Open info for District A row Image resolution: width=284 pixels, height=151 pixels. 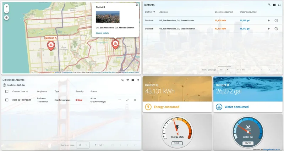tap(276, 21)
